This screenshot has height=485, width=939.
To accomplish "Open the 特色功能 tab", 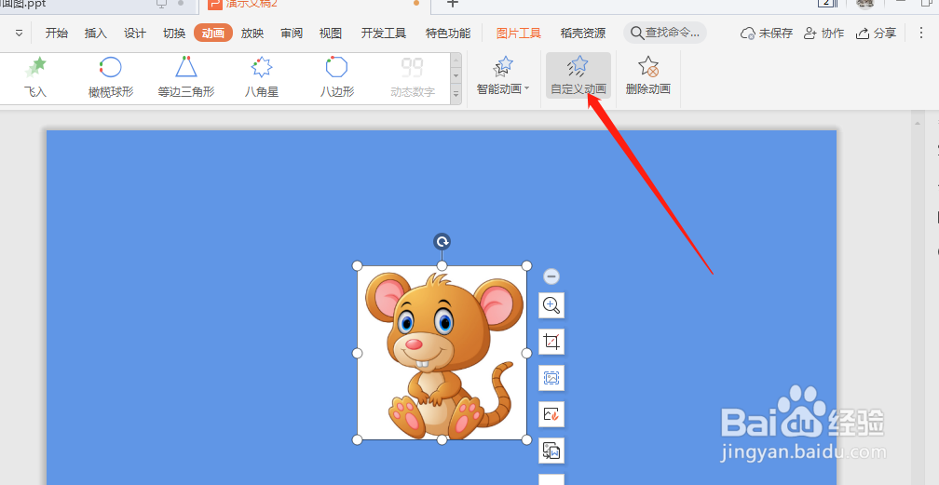I will (448, 33).
